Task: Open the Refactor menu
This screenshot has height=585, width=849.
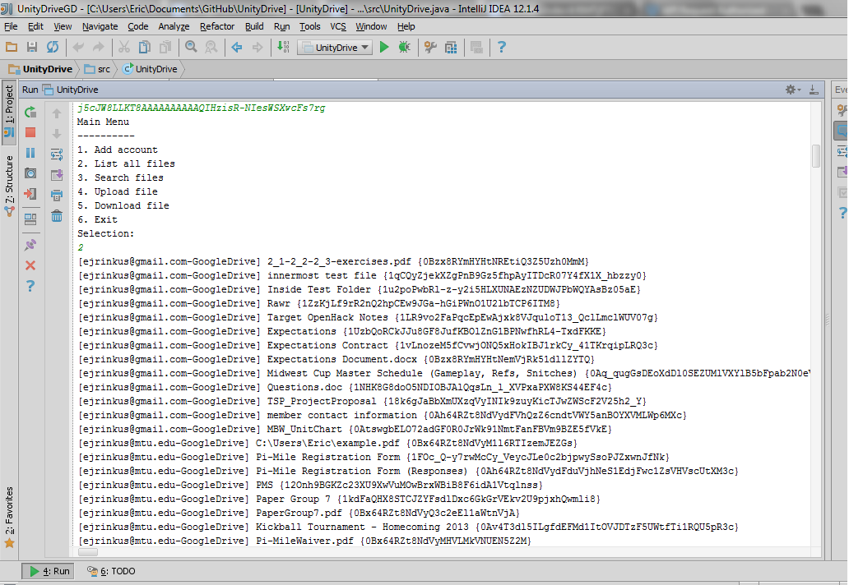Action: pos(217,26)
